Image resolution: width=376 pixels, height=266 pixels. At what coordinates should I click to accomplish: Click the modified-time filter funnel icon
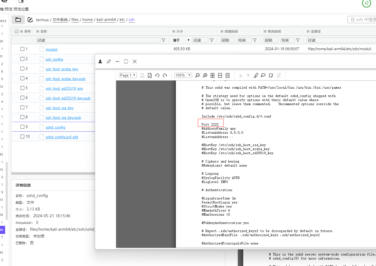pyautogui.click(x=298, y=40)
